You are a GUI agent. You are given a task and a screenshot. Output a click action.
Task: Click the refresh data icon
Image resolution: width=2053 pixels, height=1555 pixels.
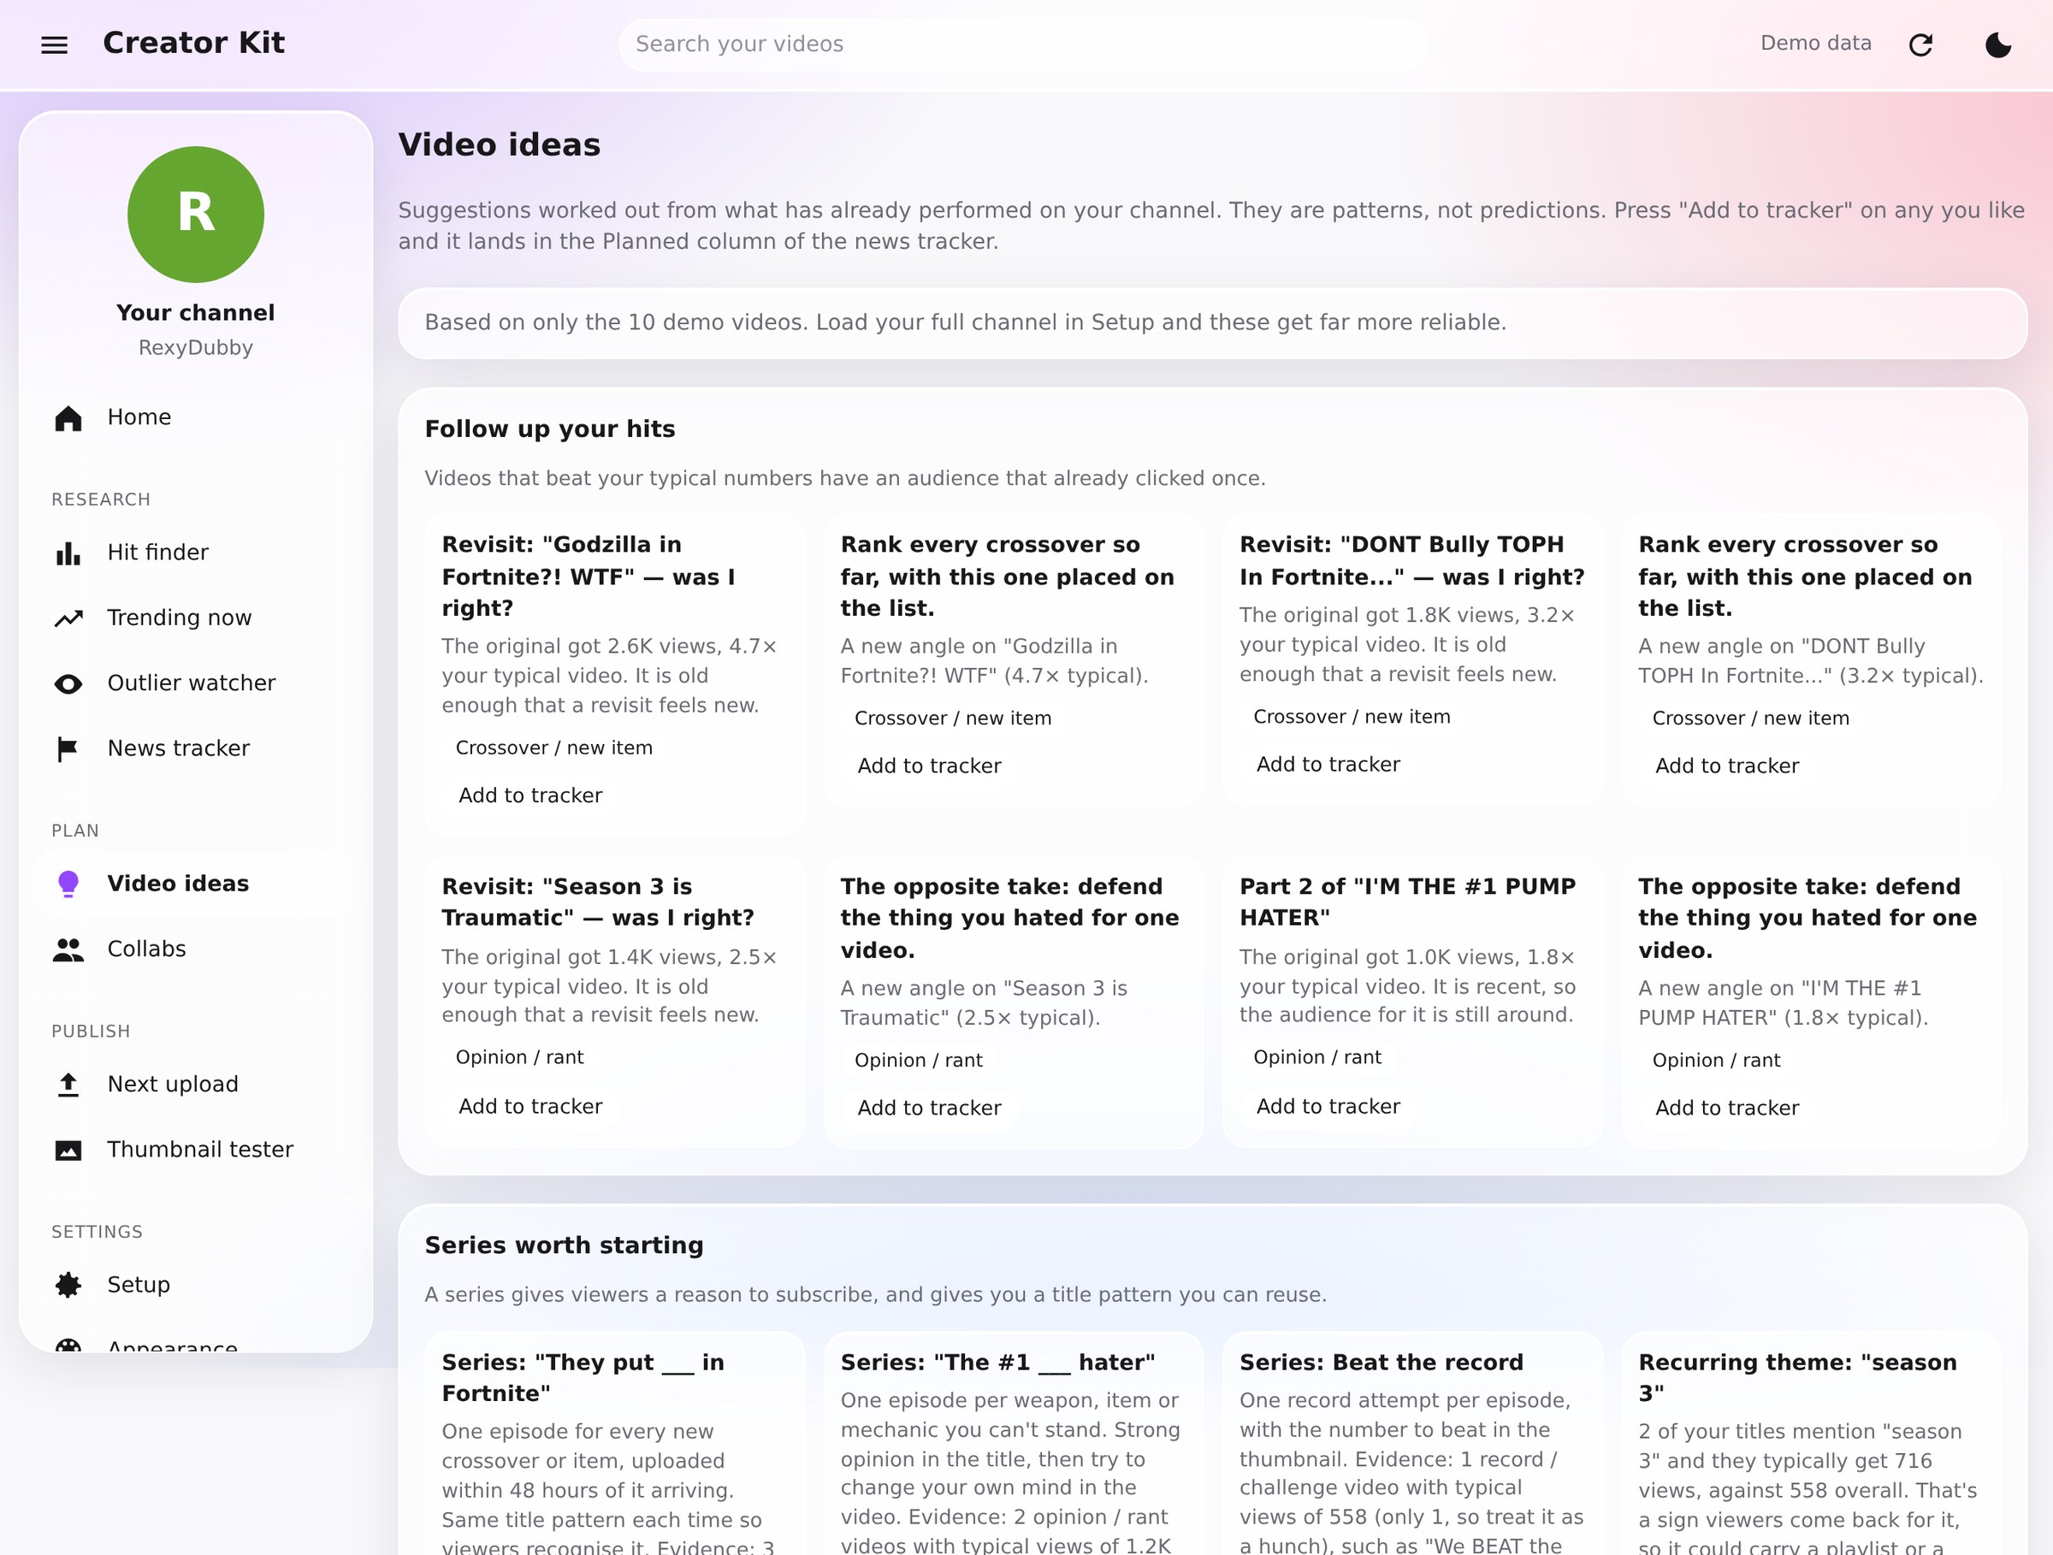tap(1920, 44)
